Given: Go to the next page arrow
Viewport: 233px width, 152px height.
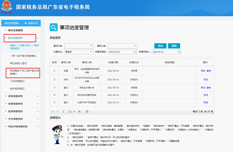Looking at the screenshot, I should (74, 111).
